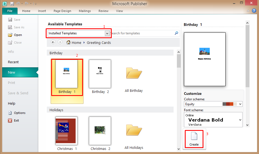Select the Birthday 1 template thumbnail
The image size is (259, 154).
point(67,74)
